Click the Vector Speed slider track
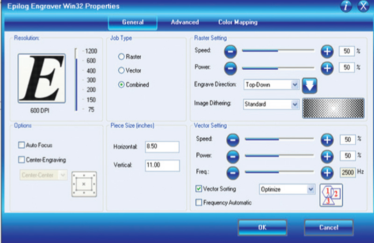 [279, 139]
